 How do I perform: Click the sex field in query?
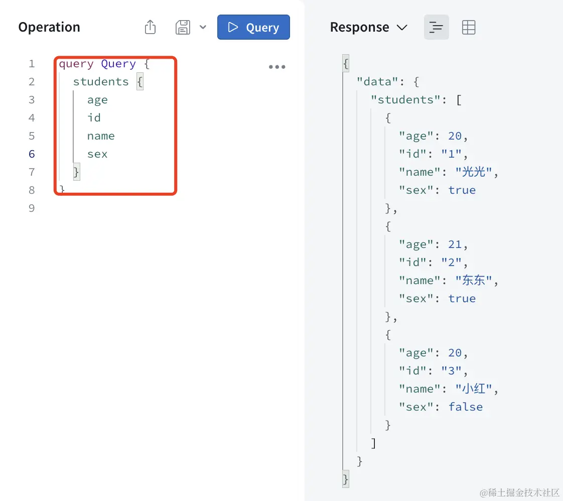pos(97,154)
